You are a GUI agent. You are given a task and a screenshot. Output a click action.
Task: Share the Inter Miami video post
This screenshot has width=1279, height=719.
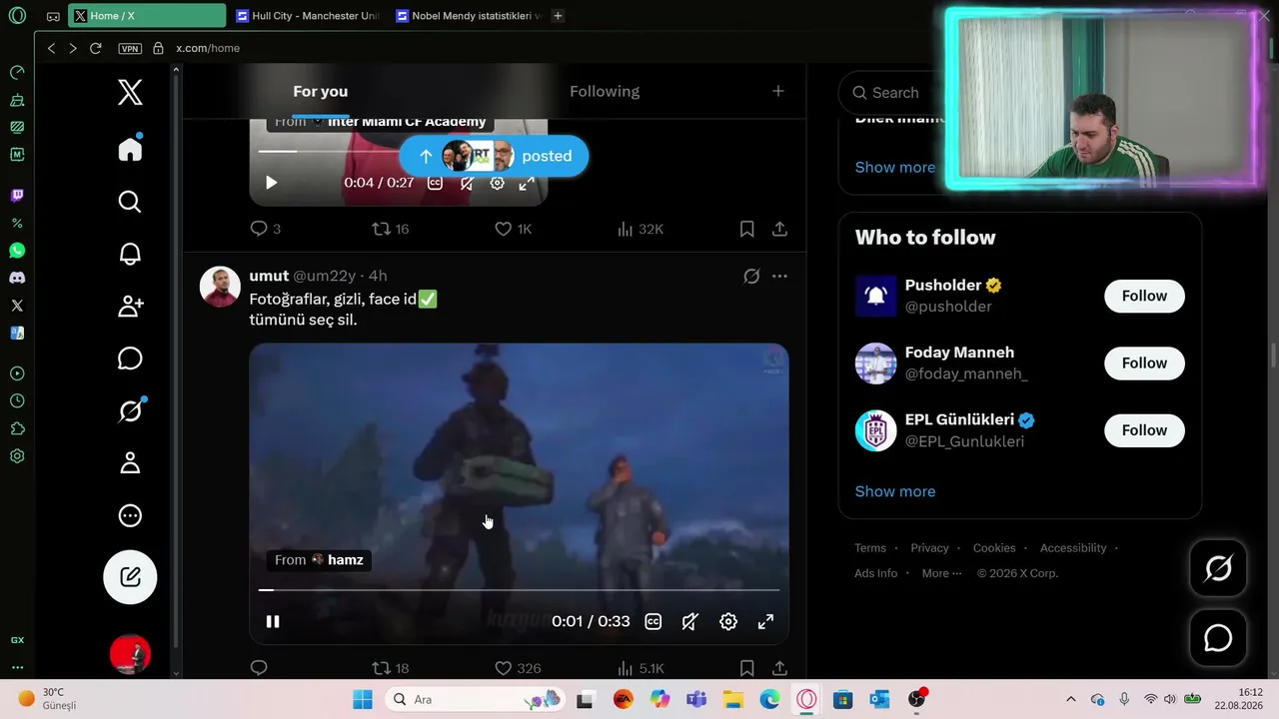click(x=779, y=229)
